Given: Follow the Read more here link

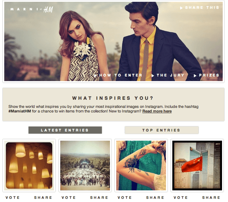Looking at the screenshot, I should tap(157, 111).
